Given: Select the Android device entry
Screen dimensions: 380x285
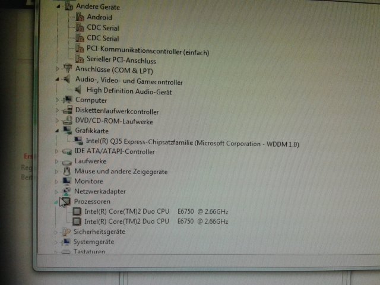Looking at the screenshot, I should tap(99, 17).
